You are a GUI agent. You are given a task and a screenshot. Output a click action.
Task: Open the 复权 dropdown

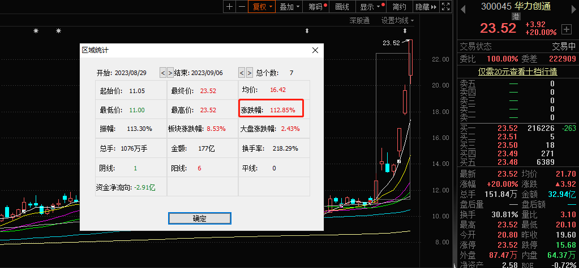click(261, 7)
